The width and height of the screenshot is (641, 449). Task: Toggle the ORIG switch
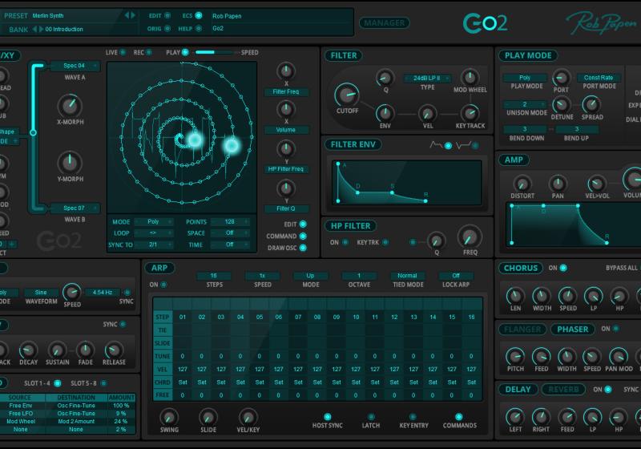pos(167,29)
